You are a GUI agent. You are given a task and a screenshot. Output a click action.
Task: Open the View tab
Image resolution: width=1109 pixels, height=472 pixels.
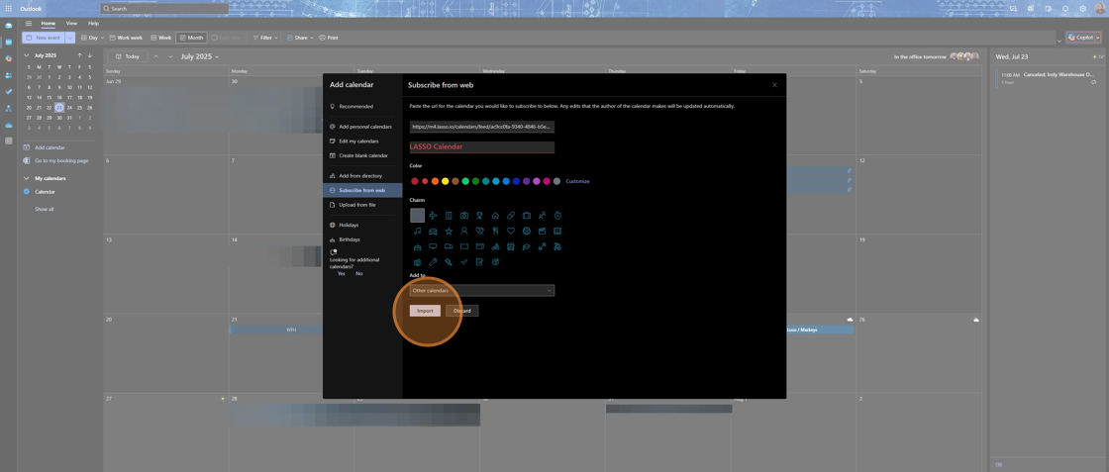point(71,24)
